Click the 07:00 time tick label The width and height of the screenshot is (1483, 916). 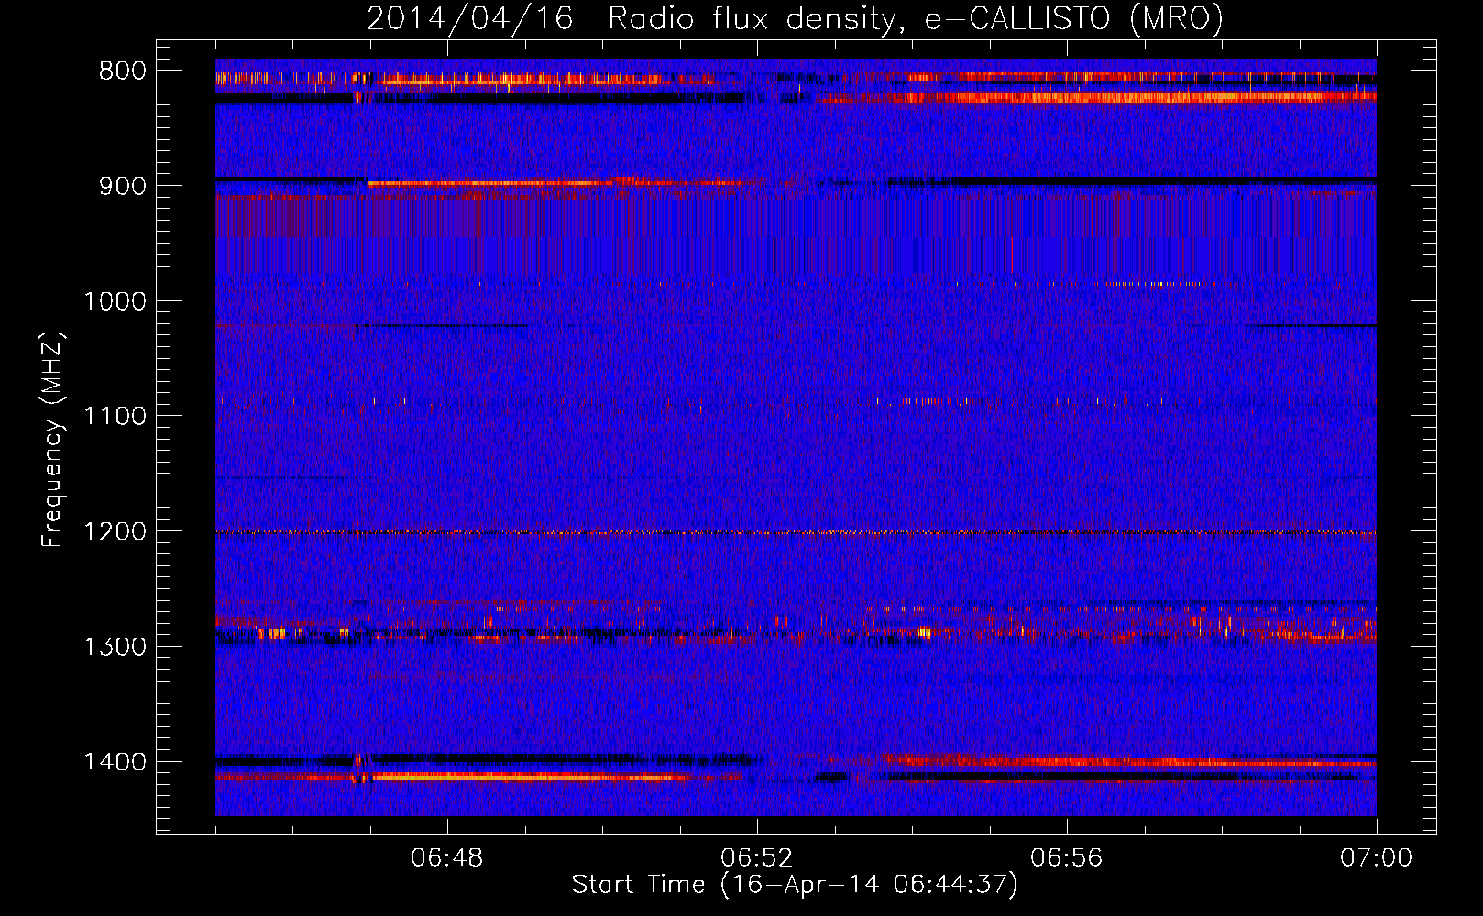(1377, 858)
